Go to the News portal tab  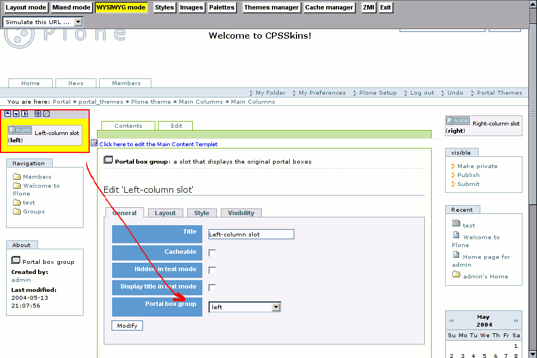pyautogui.click(x=76, y=83)
